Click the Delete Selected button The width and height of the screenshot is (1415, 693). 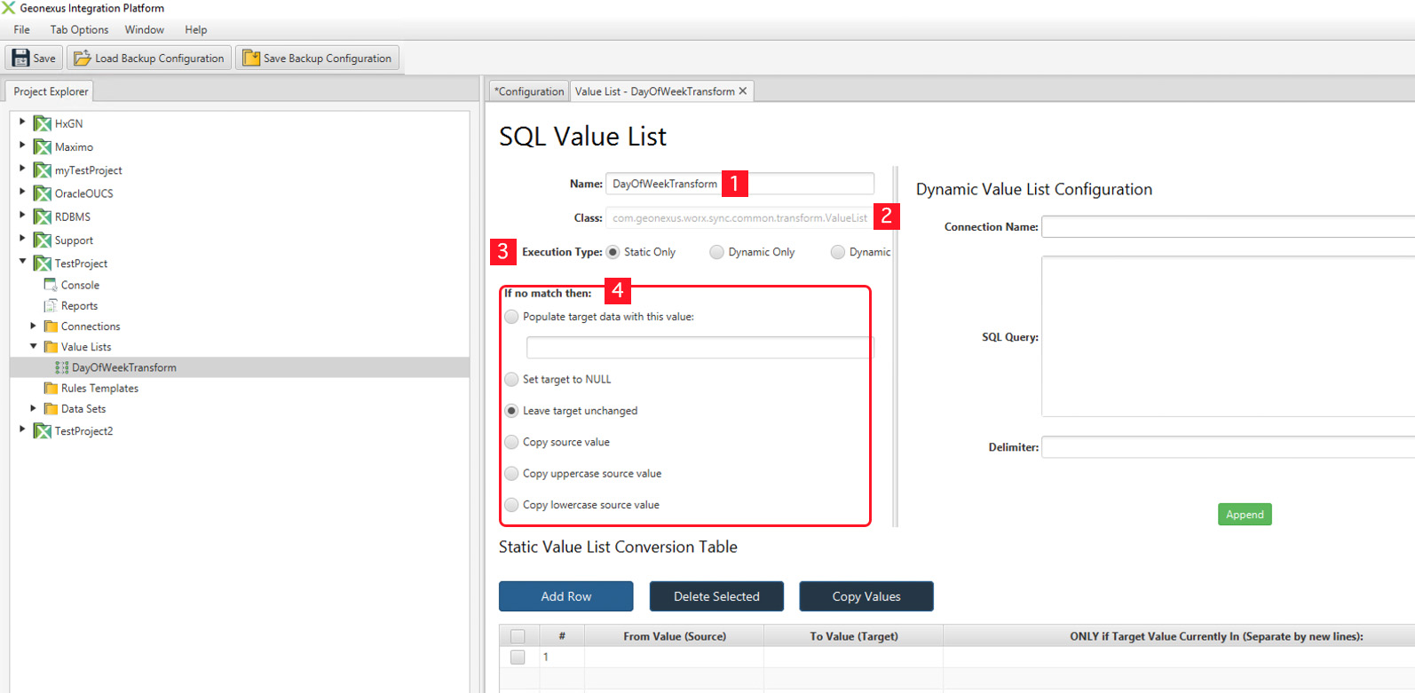(716, 596)
